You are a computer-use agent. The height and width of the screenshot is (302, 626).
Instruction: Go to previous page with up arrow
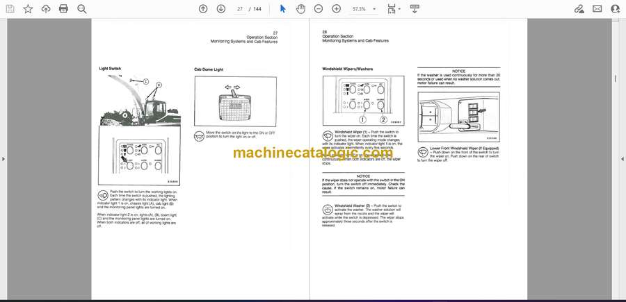(203, 9)
